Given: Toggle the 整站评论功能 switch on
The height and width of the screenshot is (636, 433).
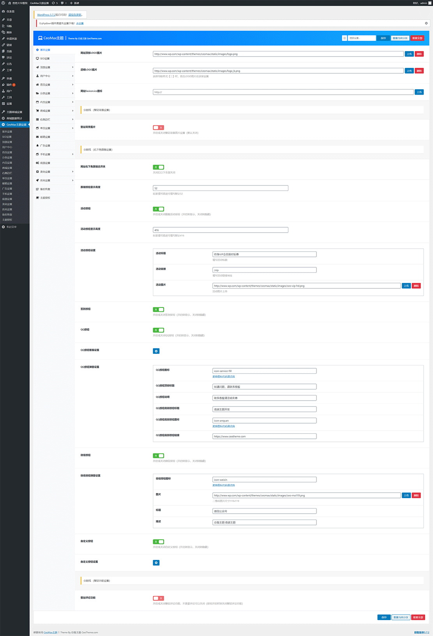Looking at the screenshot, I should [x=158, y=598].
